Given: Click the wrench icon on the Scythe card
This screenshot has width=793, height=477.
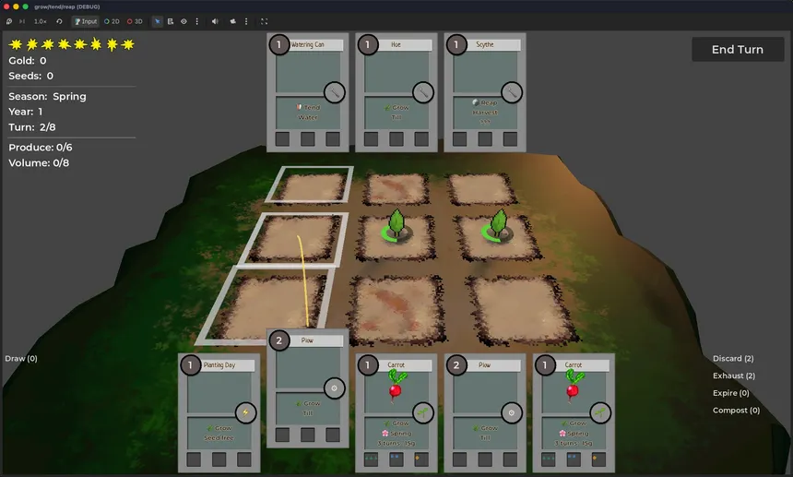Looking at the screenshot, I should 512,91.
